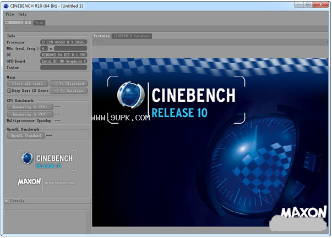332x238 pixels.
Task: Click the OS info field
Action: [x=63, y=55]
